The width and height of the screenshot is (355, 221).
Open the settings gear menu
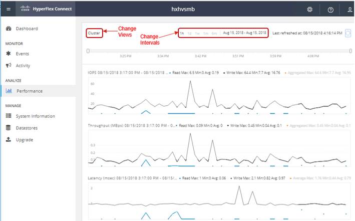point(309,10)
